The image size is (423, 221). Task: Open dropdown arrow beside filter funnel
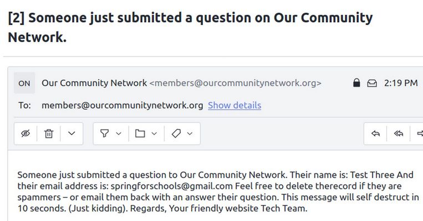coord(119,133)
